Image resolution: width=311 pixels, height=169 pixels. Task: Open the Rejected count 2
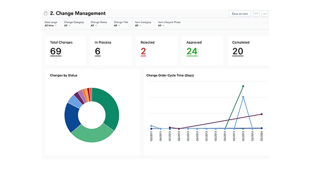[143, 51]
